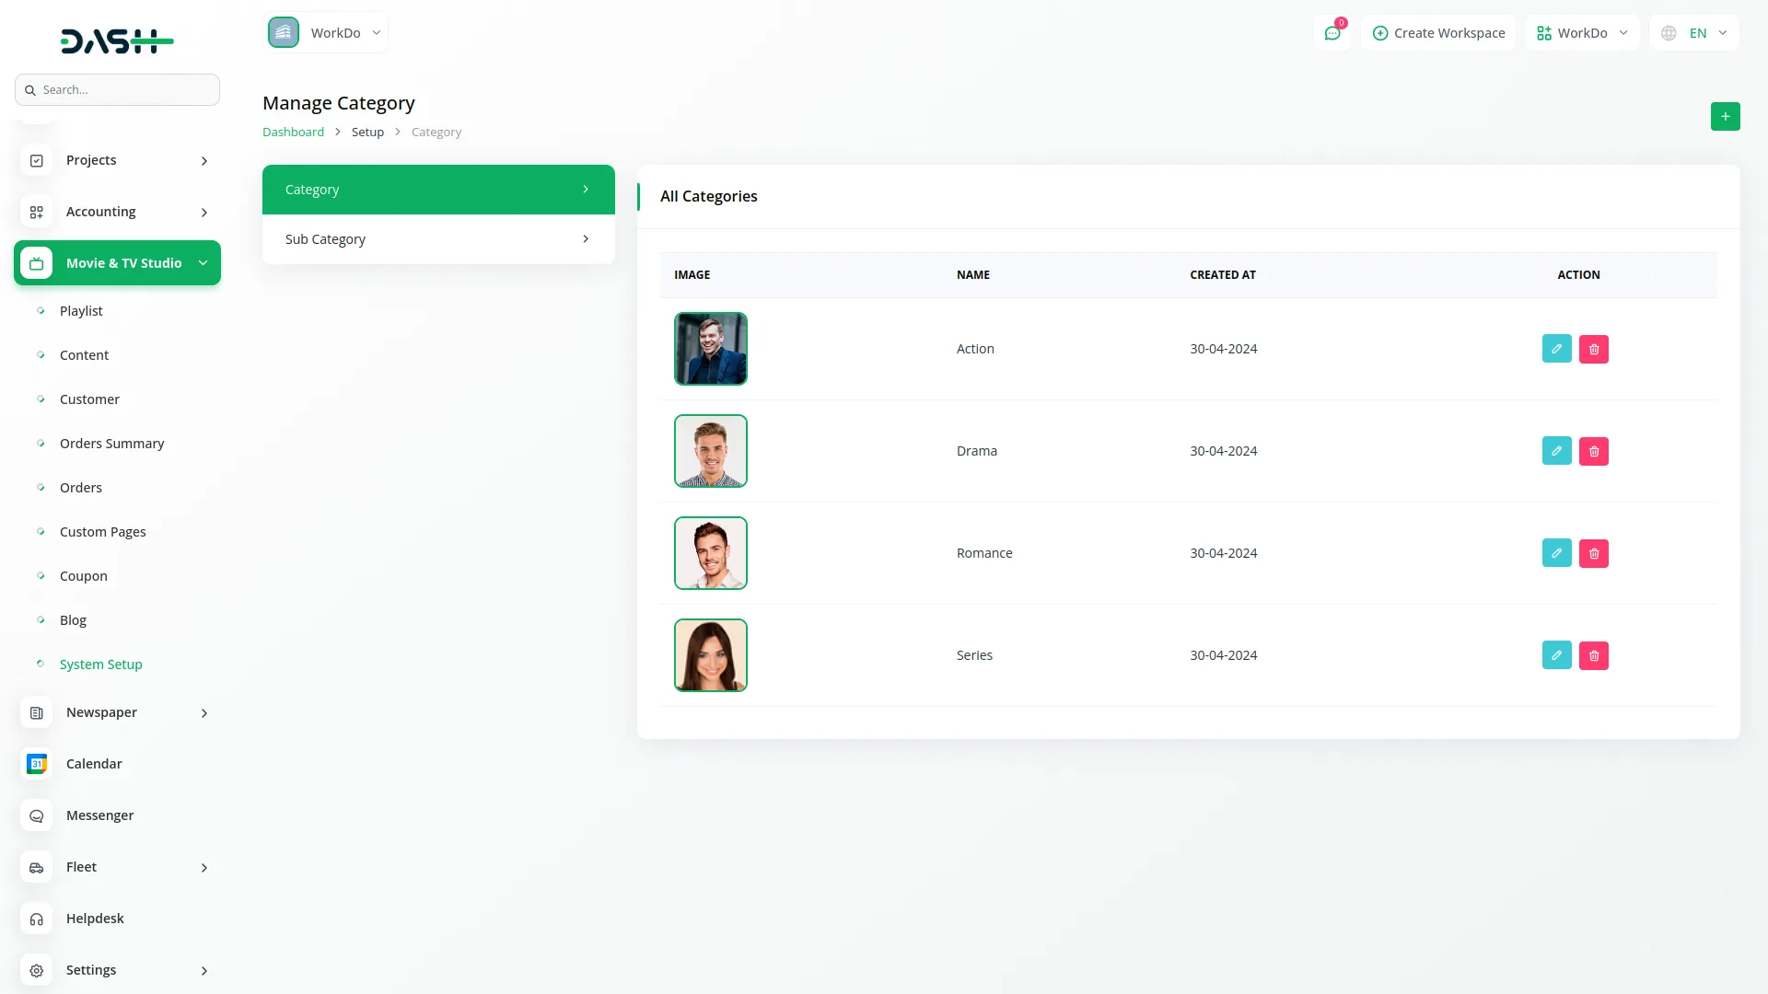Click the Create Workspace button

pyautogui.click(x=1438, y=33)
